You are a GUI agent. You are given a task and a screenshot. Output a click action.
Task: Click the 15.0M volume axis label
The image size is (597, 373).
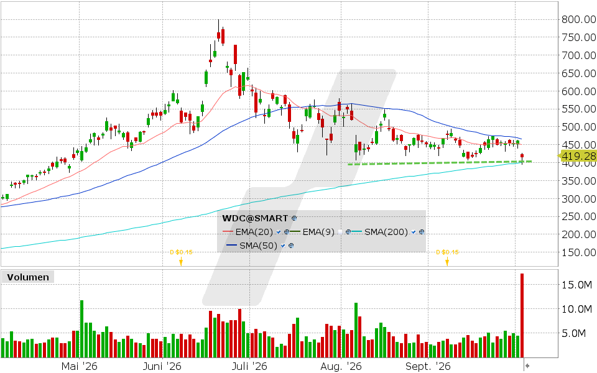pos(577,285)
